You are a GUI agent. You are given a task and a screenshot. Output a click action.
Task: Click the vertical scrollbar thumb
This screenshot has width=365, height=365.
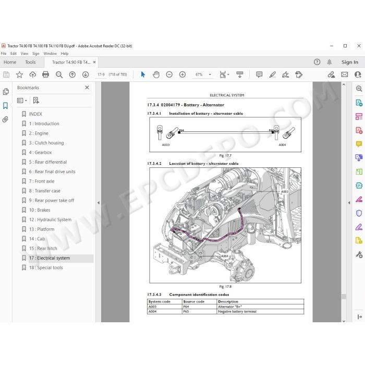click(344, 297)
